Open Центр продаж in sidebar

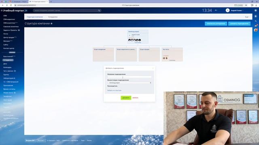pyautogui.click(x=9, y=37)
